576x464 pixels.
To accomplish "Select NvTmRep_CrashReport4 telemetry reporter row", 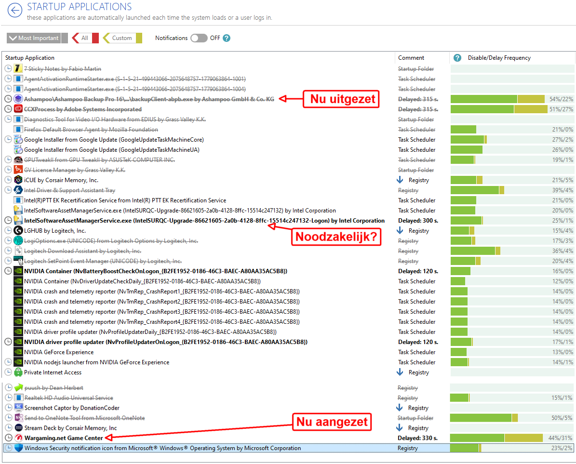I will coord(288,321).
